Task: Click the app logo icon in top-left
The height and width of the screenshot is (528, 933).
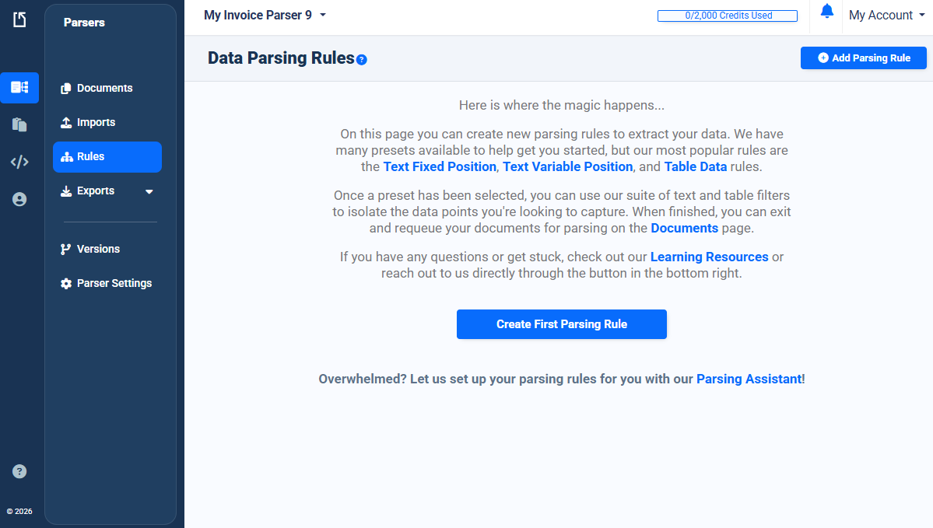Action: (19, 19)
